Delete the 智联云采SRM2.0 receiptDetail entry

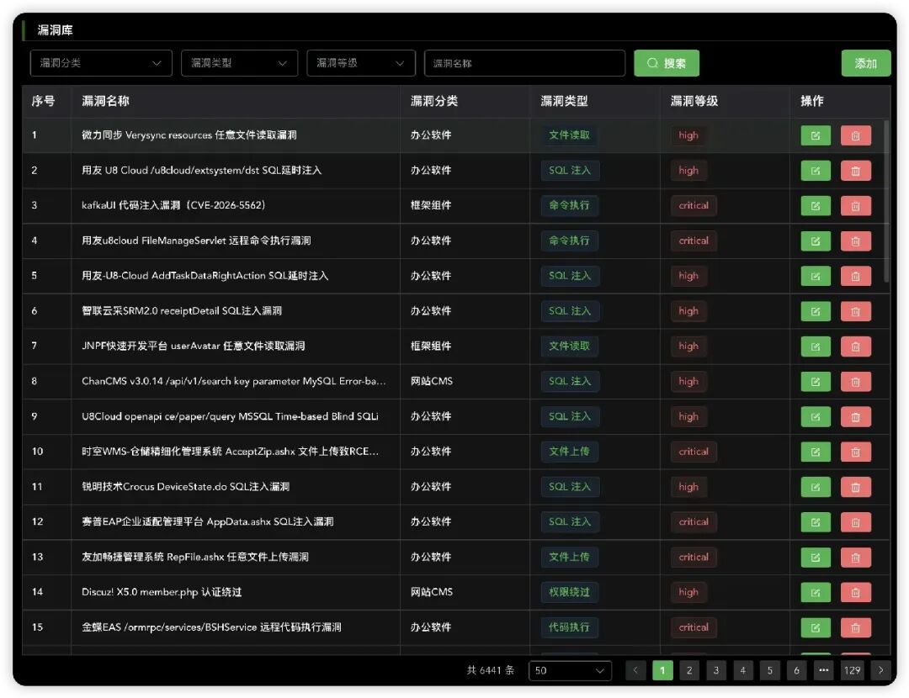point(855,311)
